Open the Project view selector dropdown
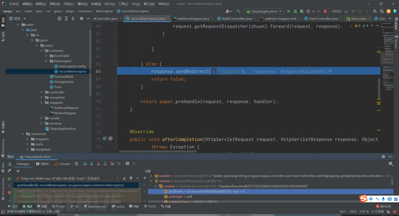Viewport: 399px width, 216px height. 25,19
